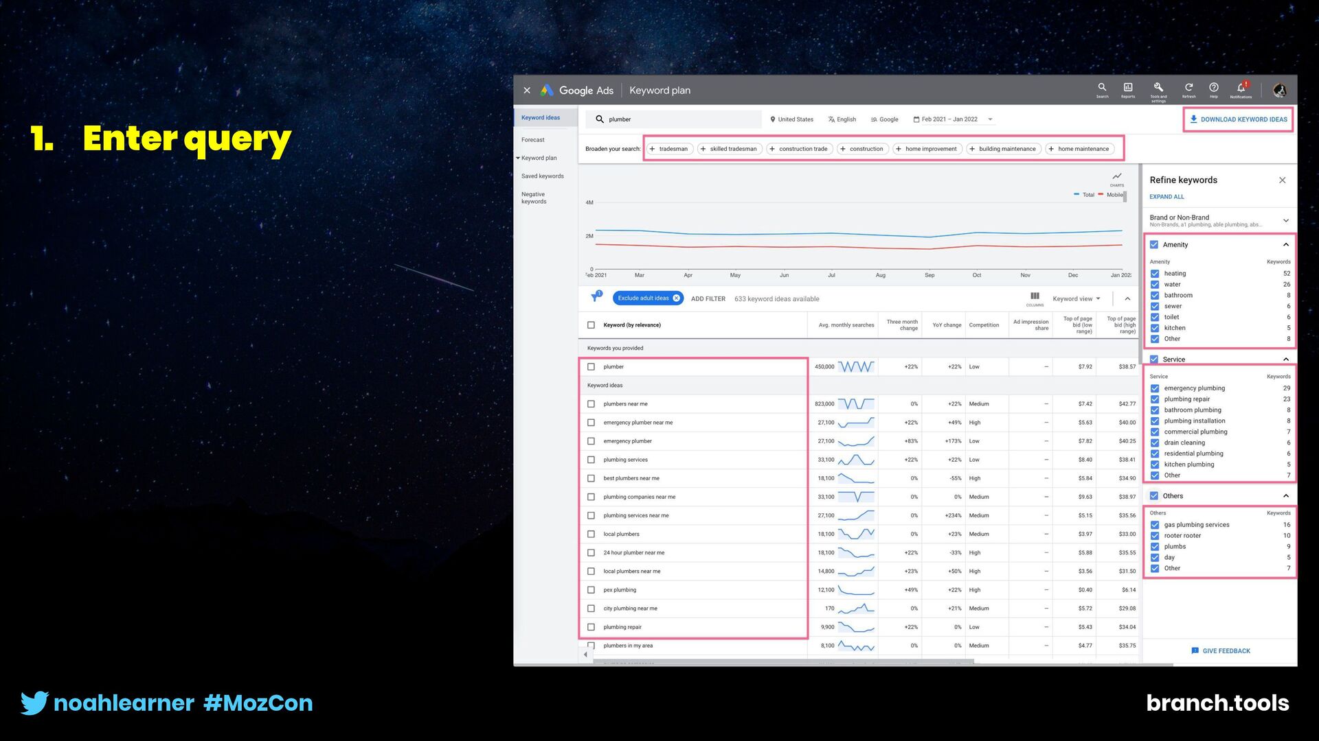
Task: Select the plumber keyword checkbox
Action: tap(591, 367)
